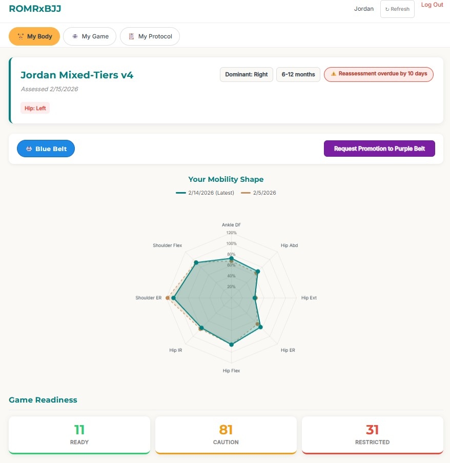Select the Blue Belt badge
Screen dimensions: 450x463
46,148
